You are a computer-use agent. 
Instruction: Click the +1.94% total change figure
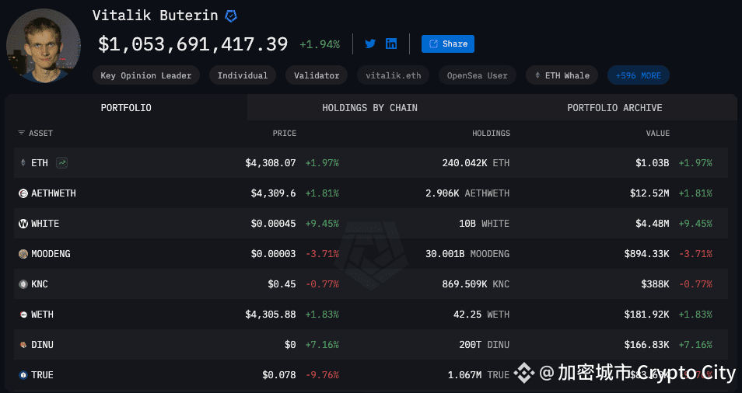[x=320, y=44]
